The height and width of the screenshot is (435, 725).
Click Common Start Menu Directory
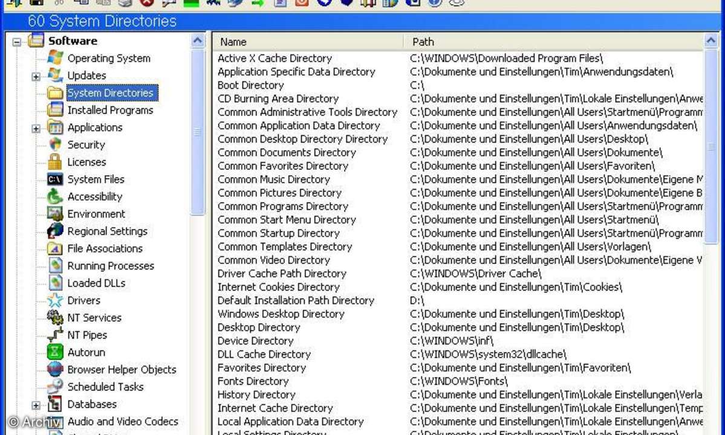pos(287,219)
